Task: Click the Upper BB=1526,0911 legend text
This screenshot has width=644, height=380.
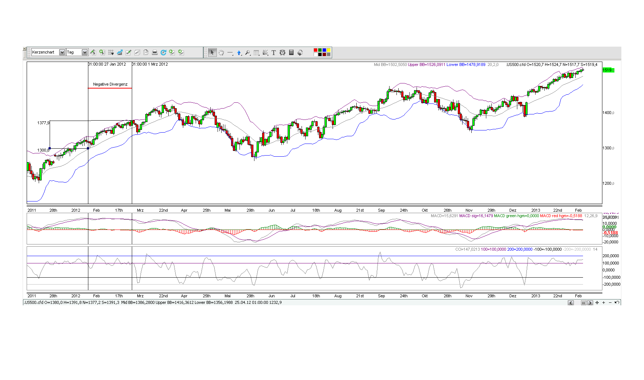Action: point(426,64)
